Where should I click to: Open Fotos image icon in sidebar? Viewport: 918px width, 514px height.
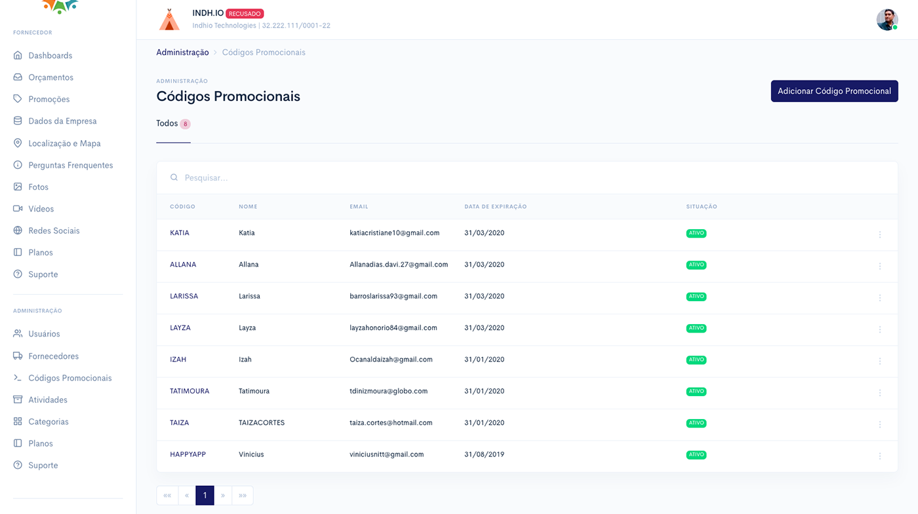pos(18,187)
